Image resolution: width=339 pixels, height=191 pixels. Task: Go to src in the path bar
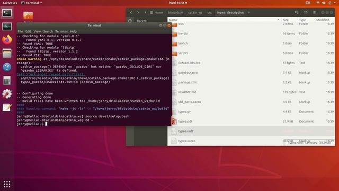209,13
